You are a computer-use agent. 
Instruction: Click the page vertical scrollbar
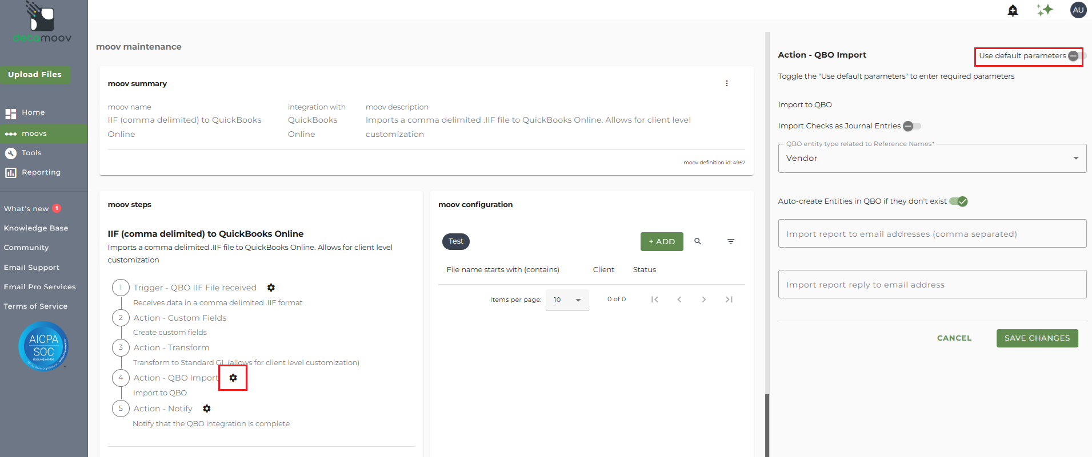point(767,425)
